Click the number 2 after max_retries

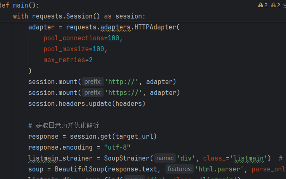(91, 60)
